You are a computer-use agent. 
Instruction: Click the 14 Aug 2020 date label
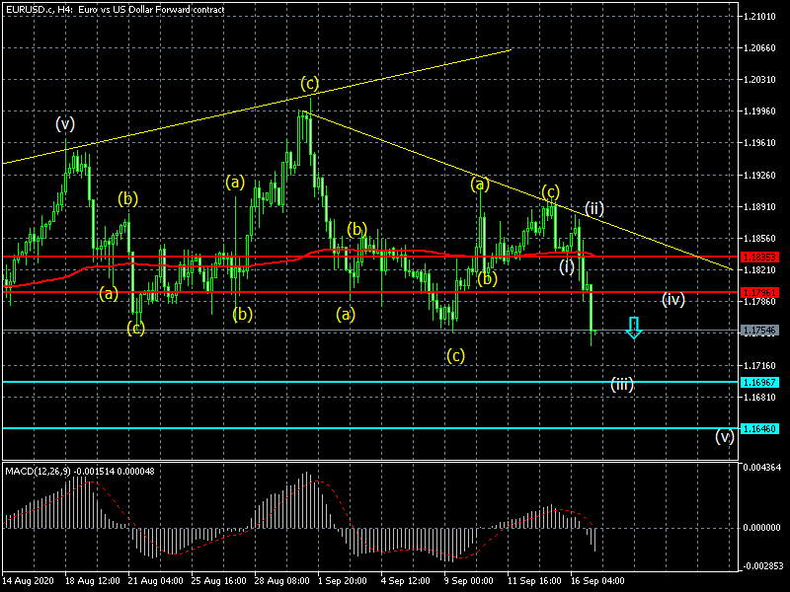point(29,581)
